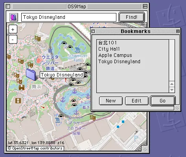Click the New bookmark button
Screen dimensions: 186x157
111,101
